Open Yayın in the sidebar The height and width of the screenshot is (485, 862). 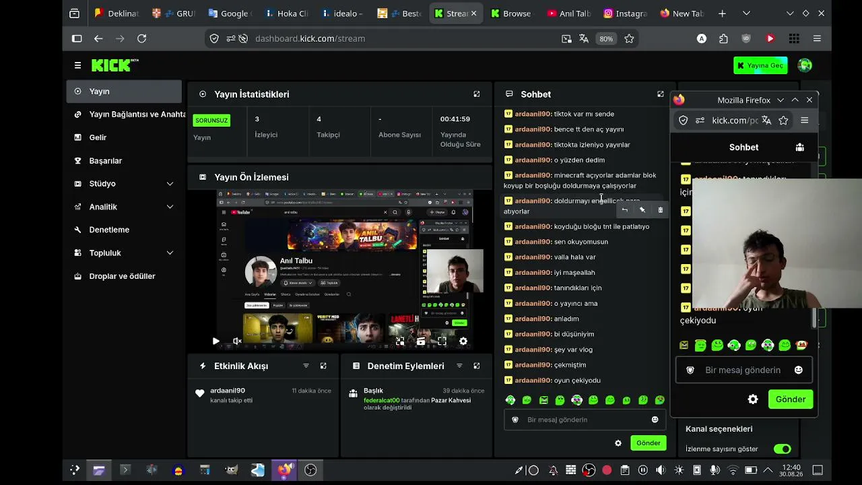pos(124,92)
